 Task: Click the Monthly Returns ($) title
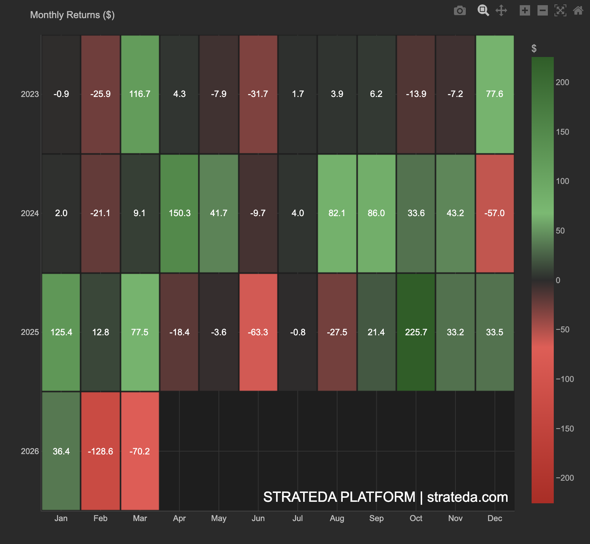point(72,15)
